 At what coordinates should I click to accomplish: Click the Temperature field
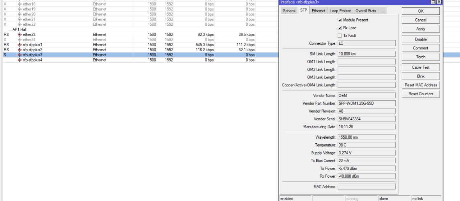point(367,145)
